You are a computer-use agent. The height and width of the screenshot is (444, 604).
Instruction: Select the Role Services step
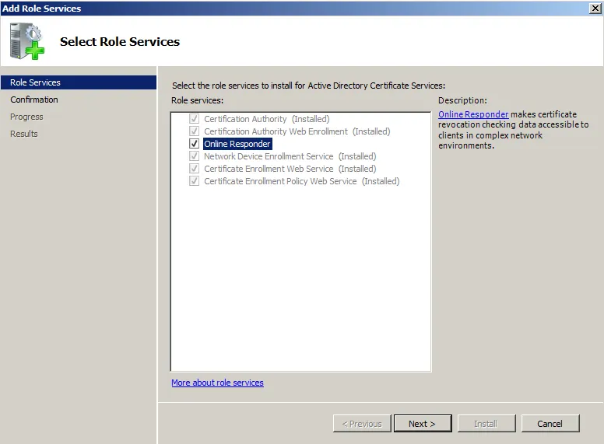[35, 82]
